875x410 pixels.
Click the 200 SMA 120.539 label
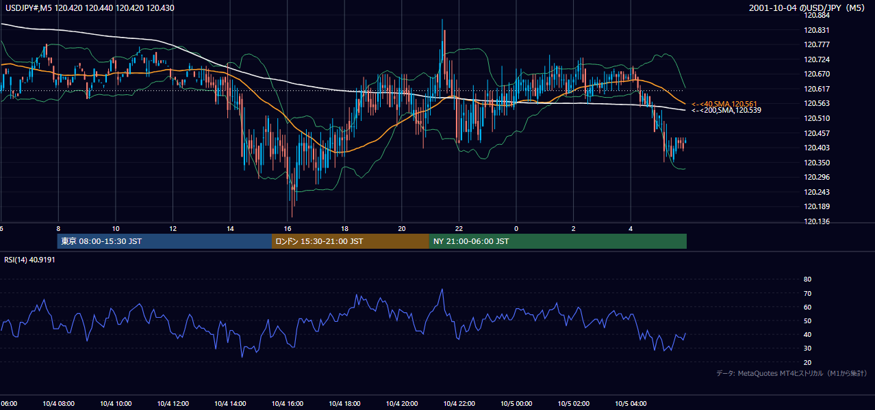(x=726, y=110)
